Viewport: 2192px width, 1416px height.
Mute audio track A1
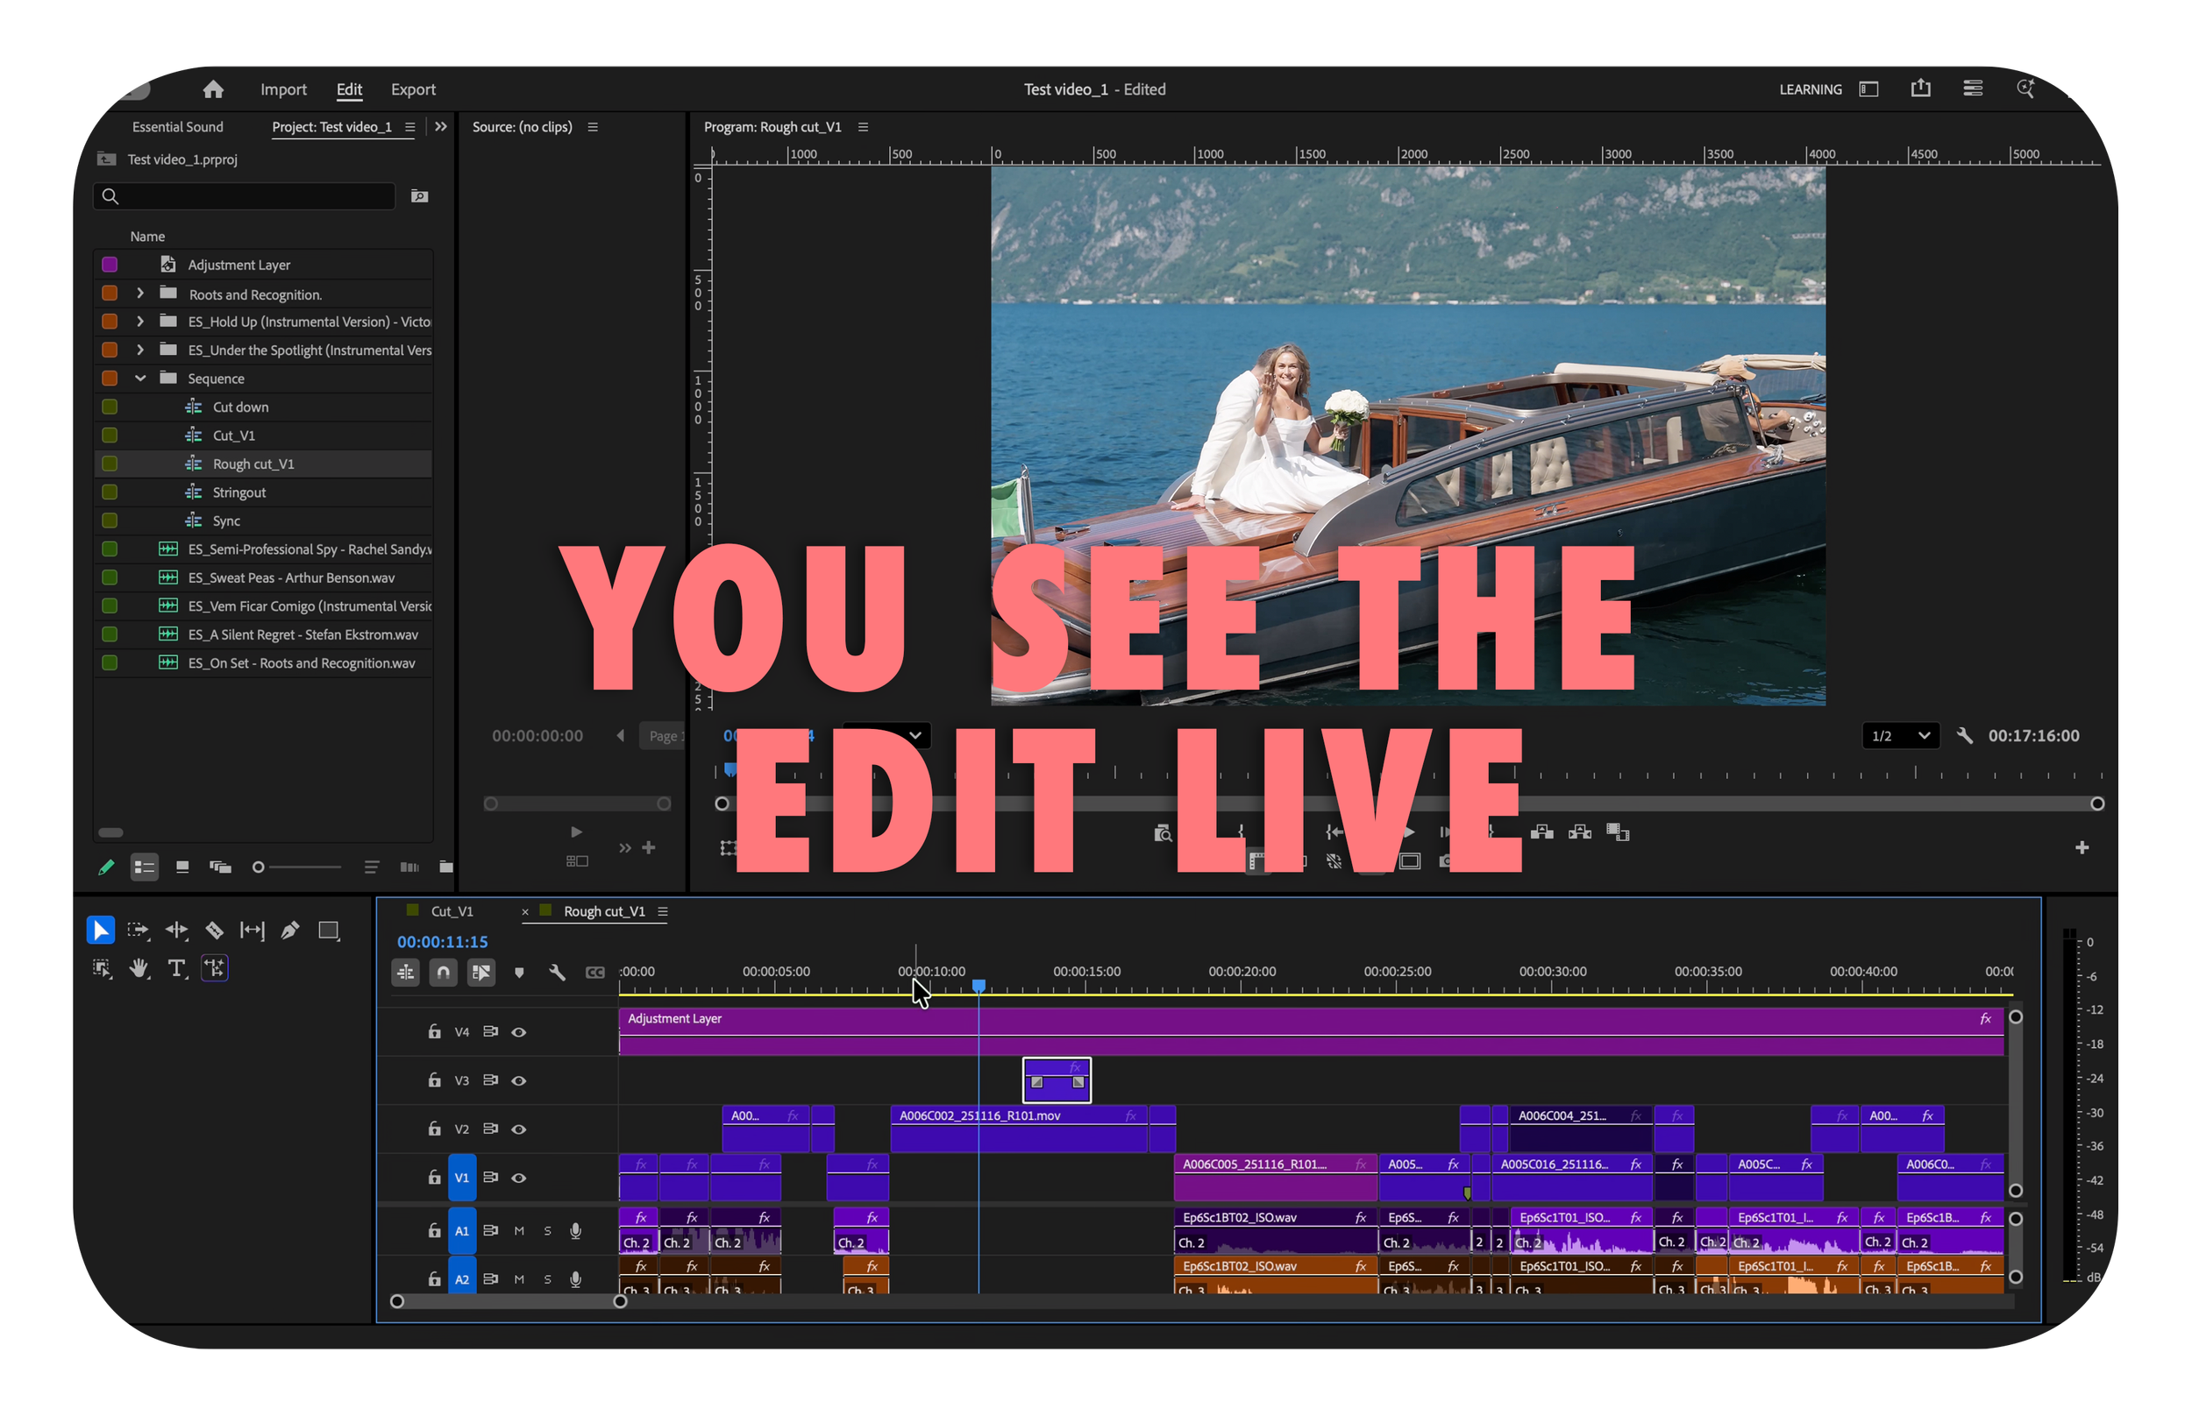coord(519,1230)
